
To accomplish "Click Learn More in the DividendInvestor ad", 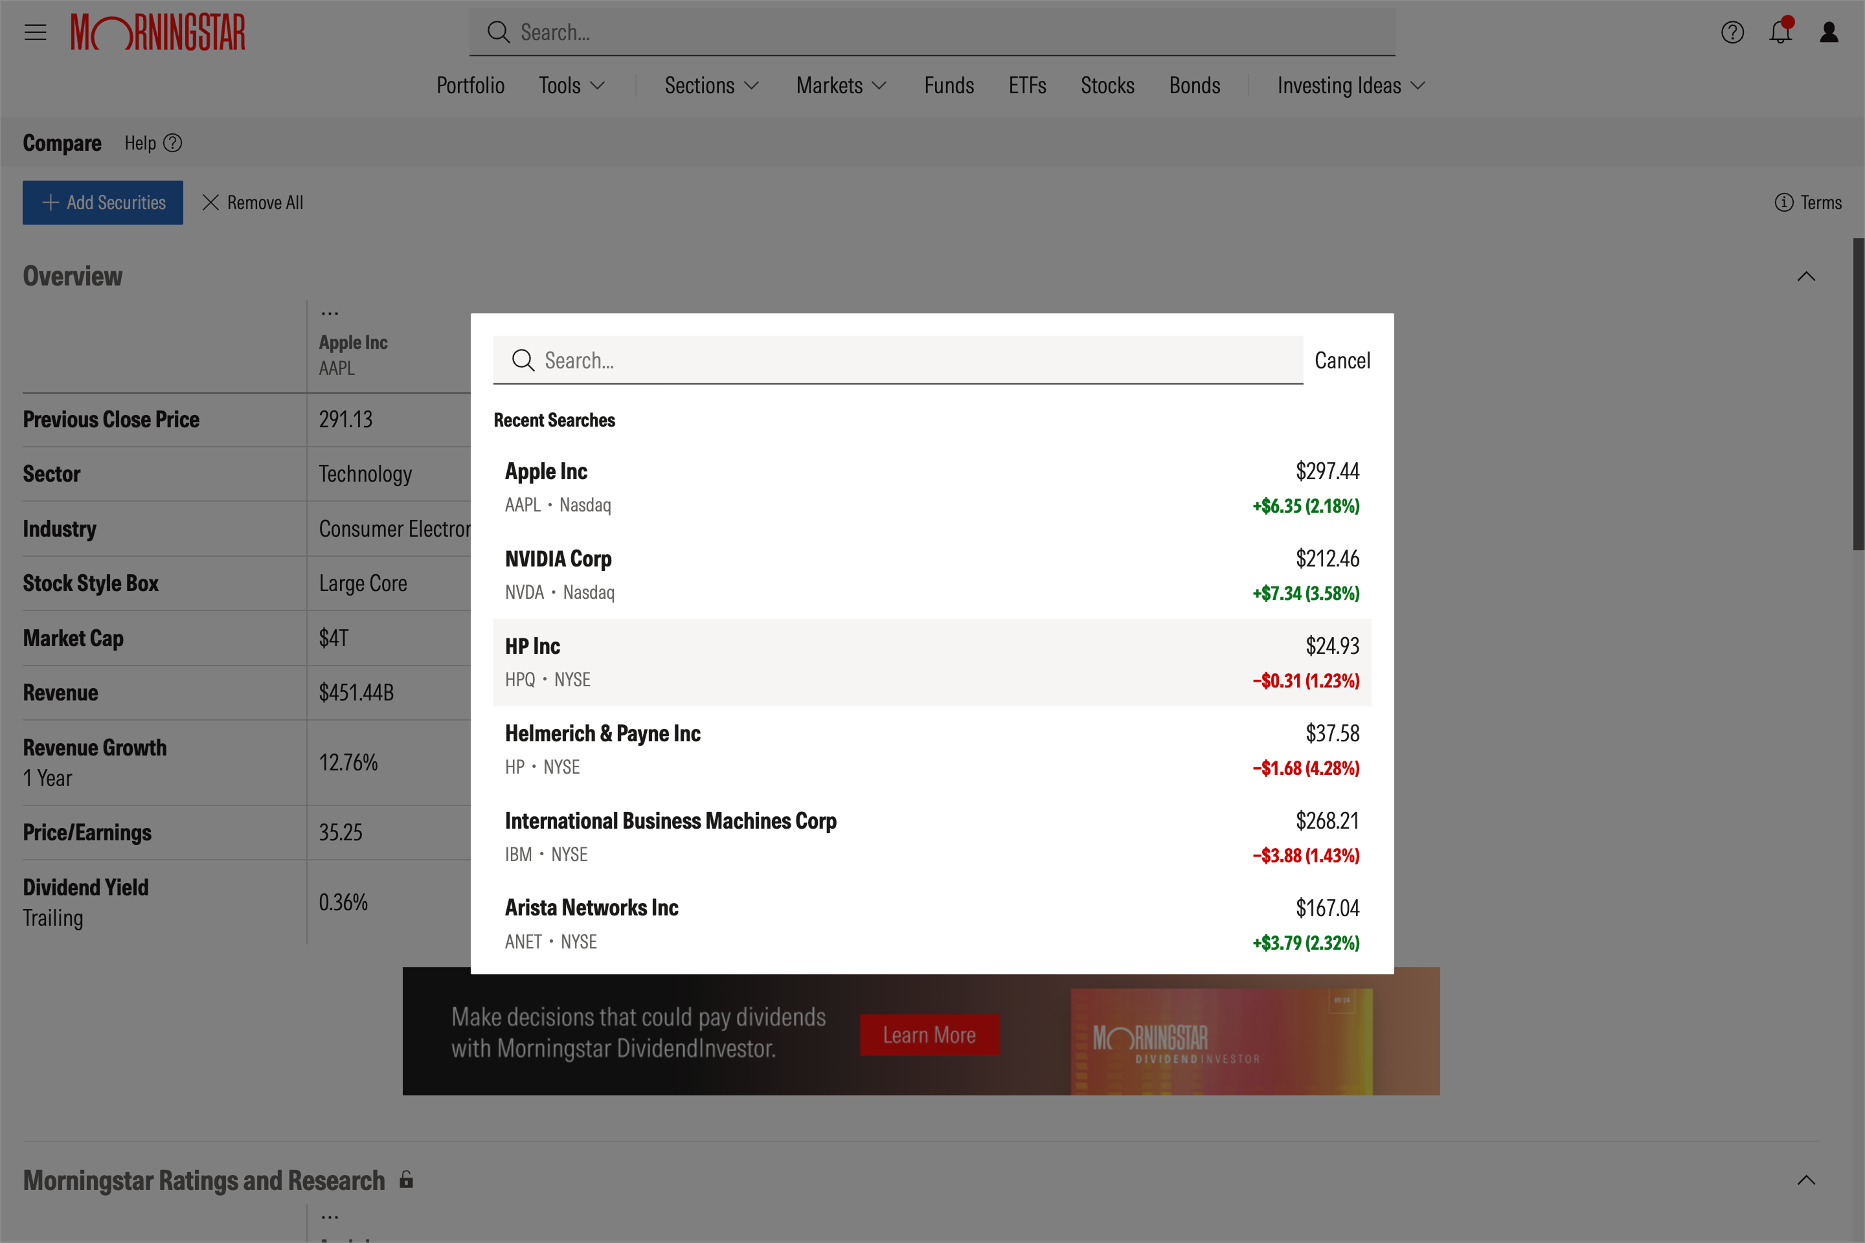I will [x=929, y=1035].
